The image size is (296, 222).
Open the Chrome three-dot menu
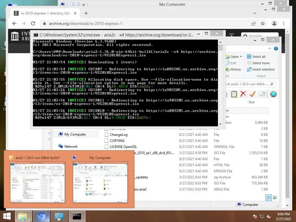click(284, 23)
